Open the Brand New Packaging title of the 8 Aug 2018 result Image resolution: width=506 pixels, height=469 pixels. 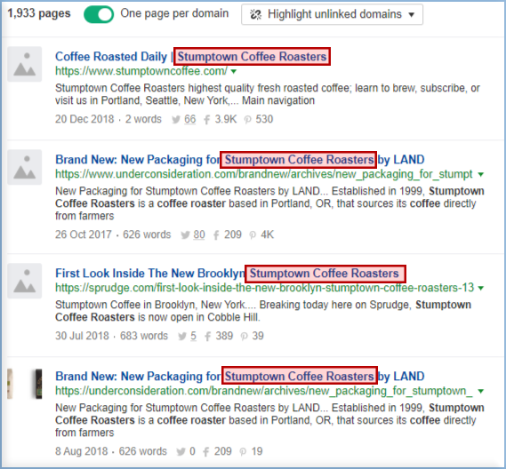[x=240, y=376]
